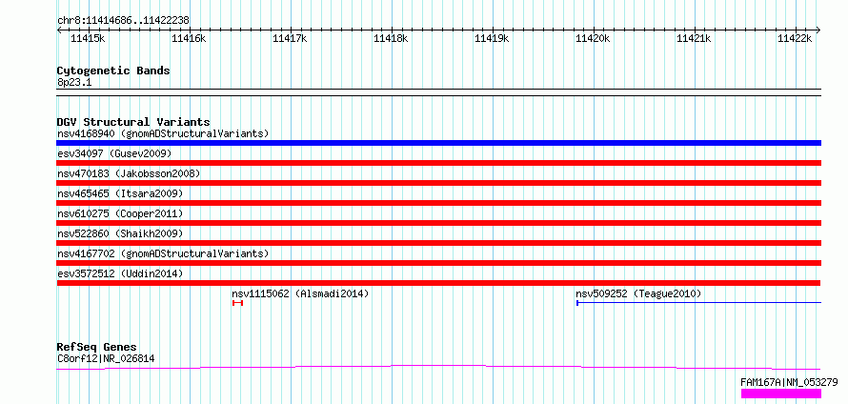Click the small red nsv1115062 variant marker
Viewport: 848px width, 404px height.
[238, 303]
